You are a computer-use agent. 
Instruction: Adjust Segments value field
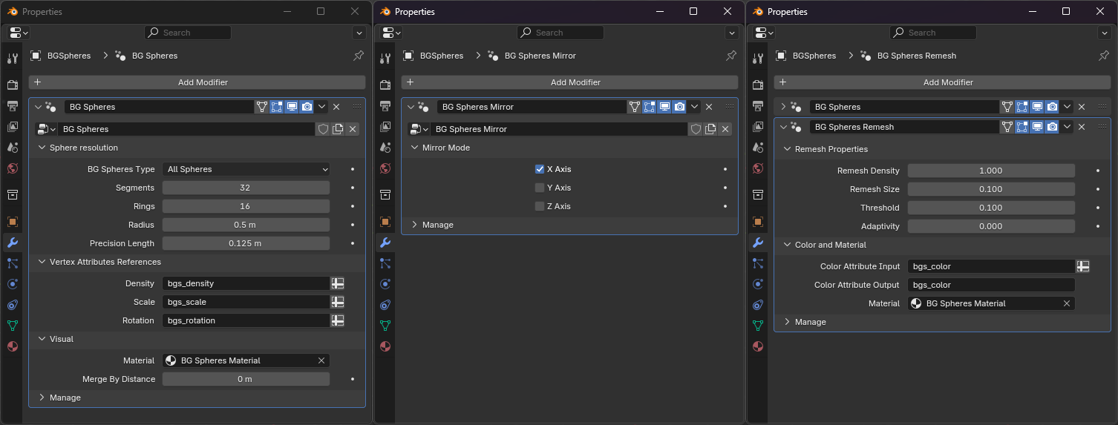coord(246,188)
